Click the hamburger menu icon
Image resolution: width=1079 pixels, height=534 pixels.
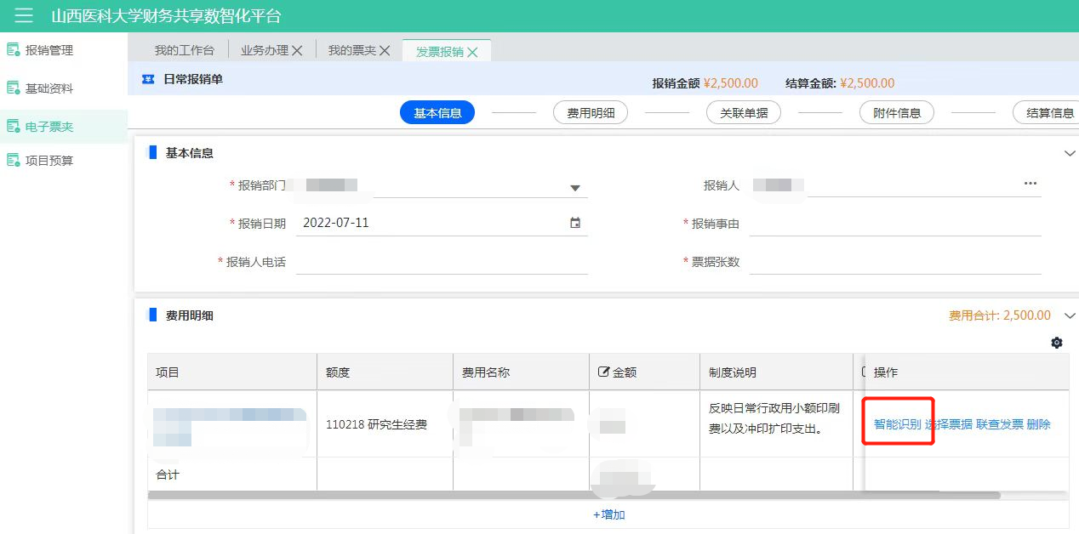pyautogui.click(x=24, y=15)
